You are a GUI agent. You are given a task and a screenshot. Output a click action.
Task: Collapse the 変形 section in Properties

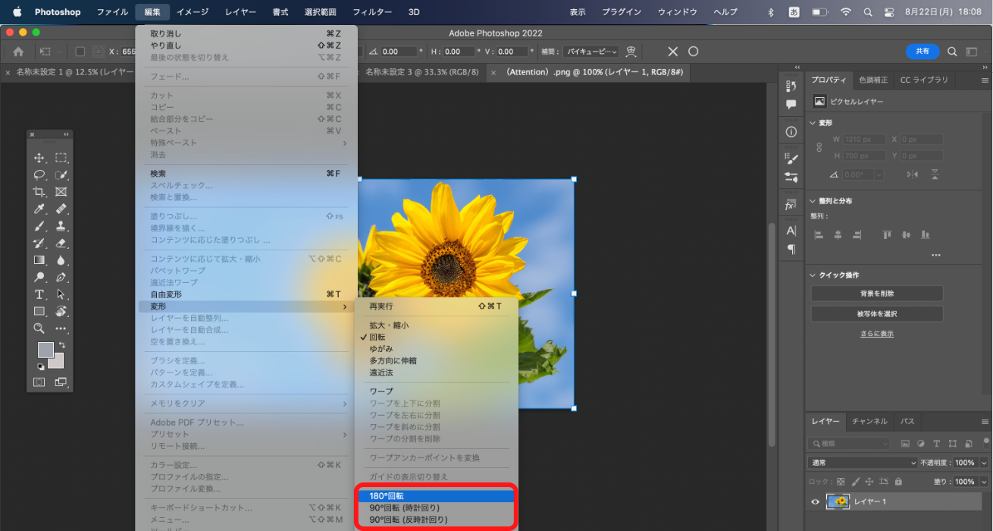(813, 123)
